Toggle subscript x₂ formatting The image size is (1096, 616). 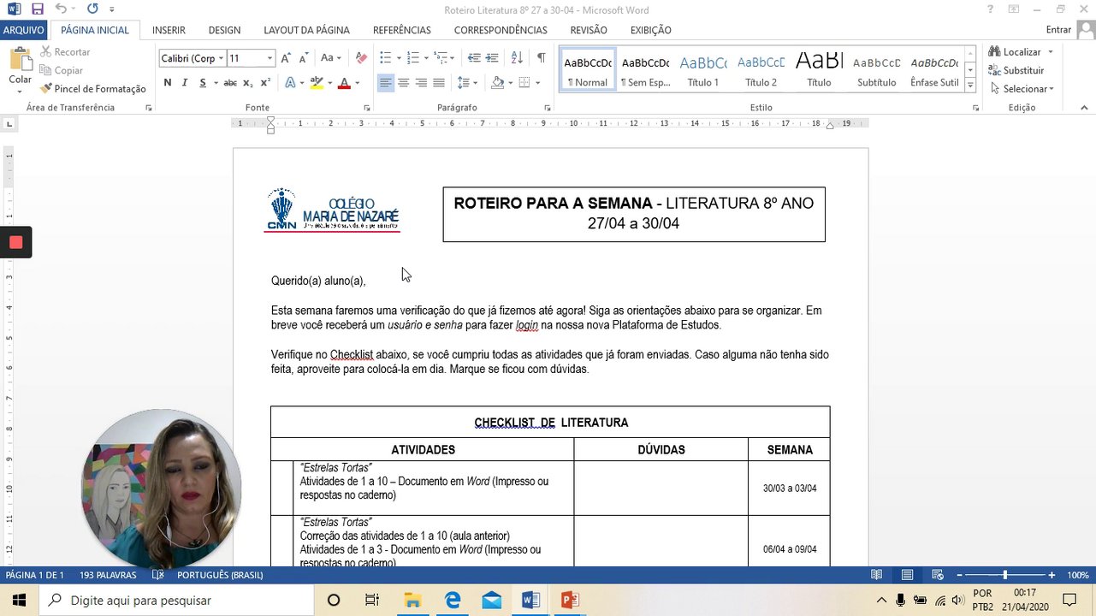[x=248, y=83]
